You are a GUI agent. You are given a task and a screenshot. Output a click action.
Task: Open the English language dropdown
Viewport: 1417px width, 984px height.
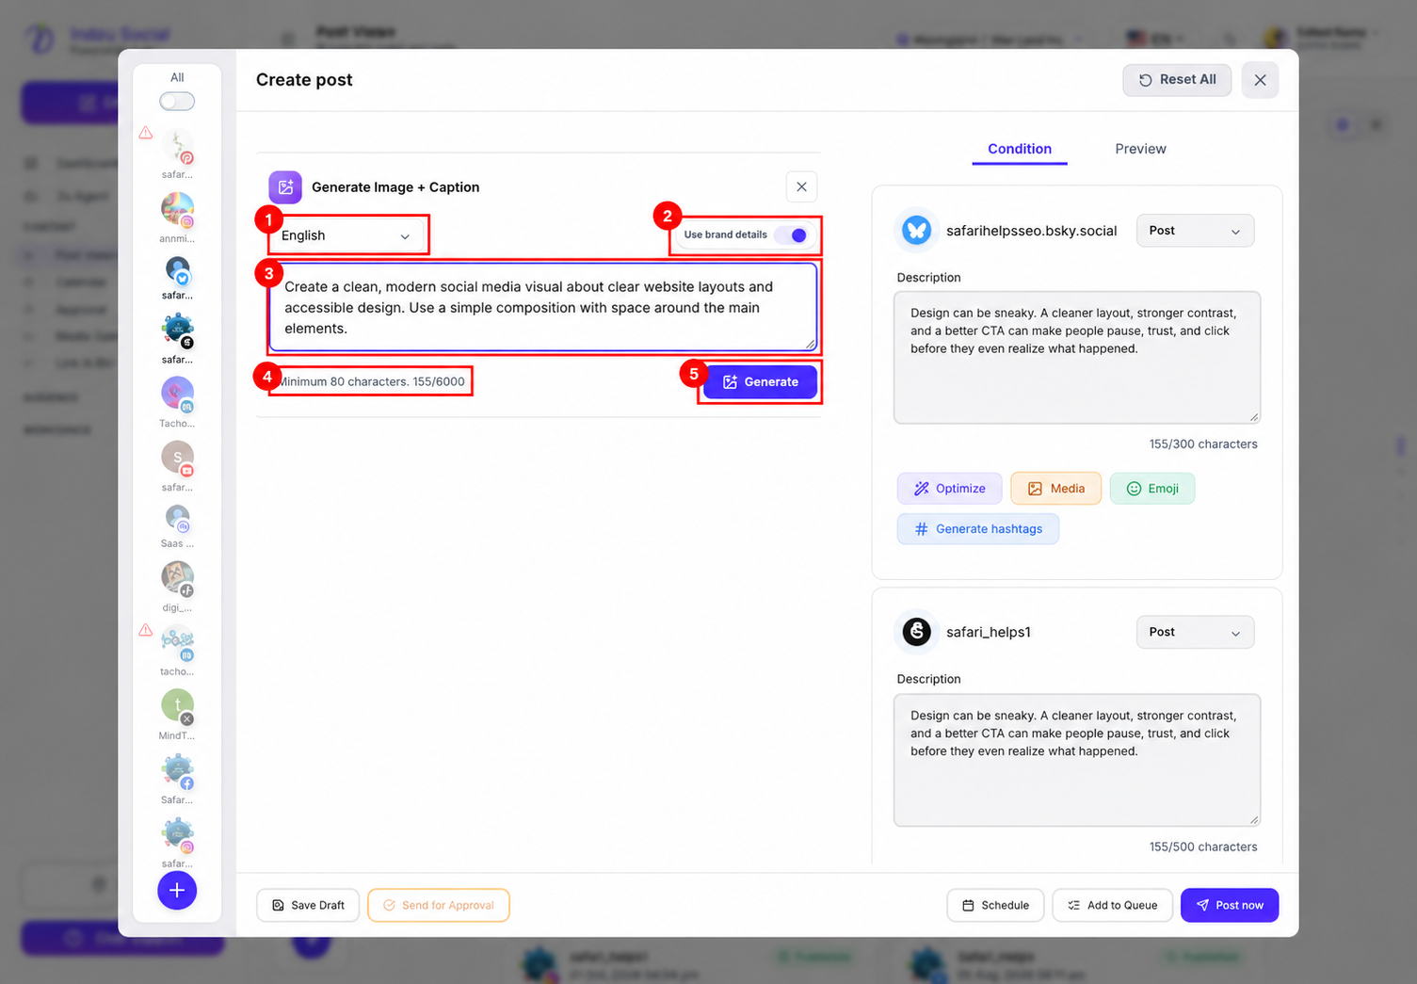click(347, 235)
